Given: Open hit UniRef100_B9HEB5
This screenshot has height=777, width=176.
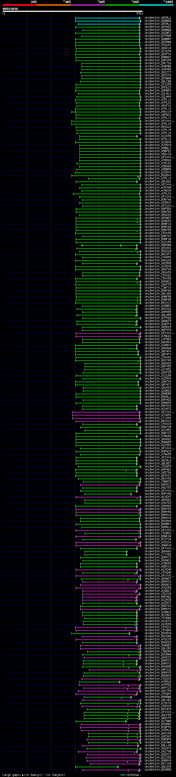Looking at the screenshot, I should click(158, 394).
